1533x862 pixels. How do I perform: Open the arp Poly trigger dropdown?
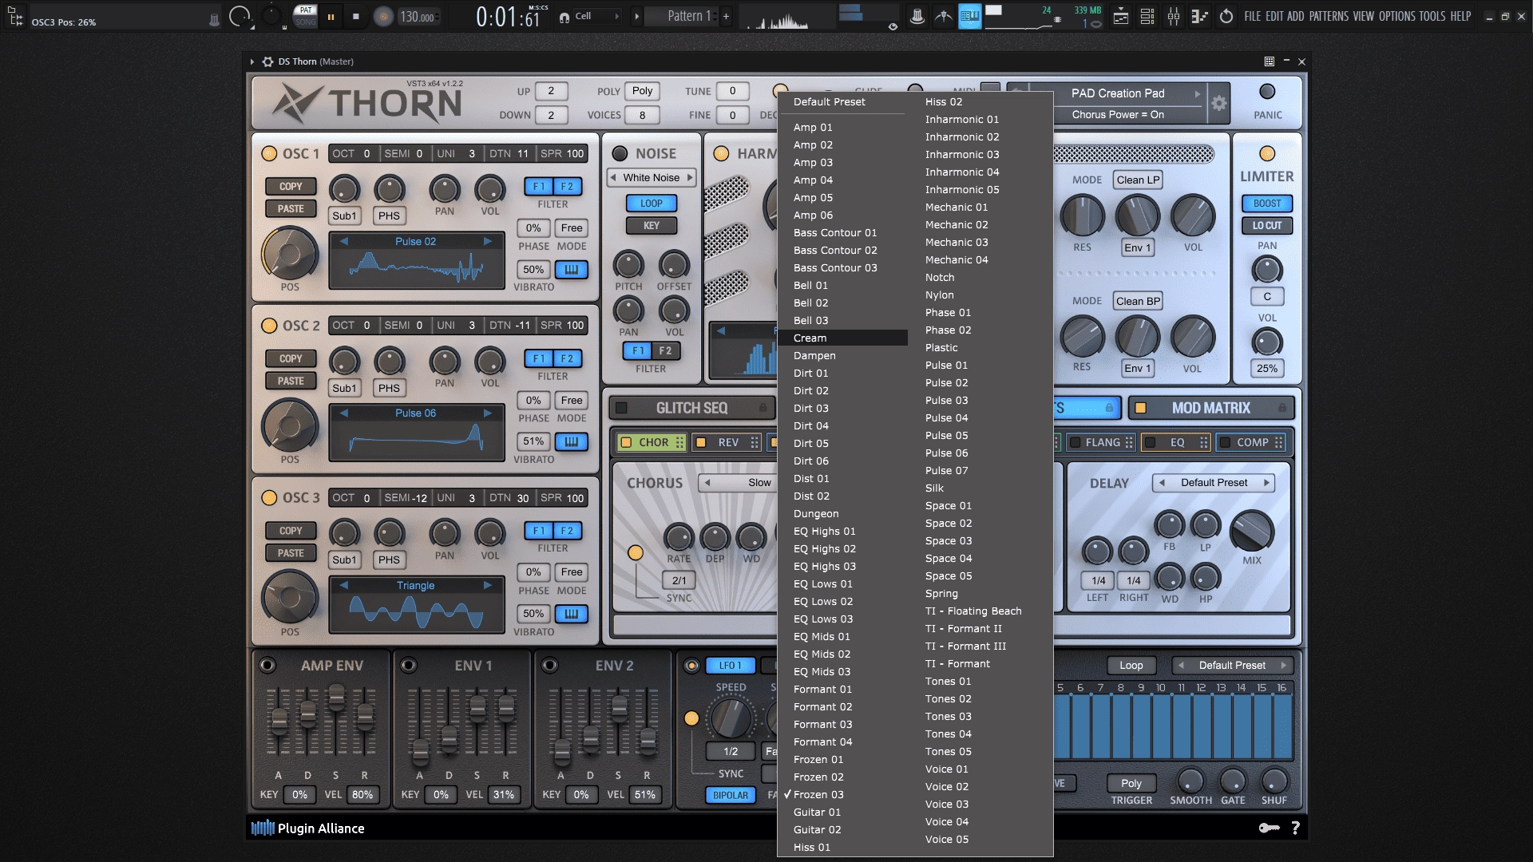point(1131,784)
